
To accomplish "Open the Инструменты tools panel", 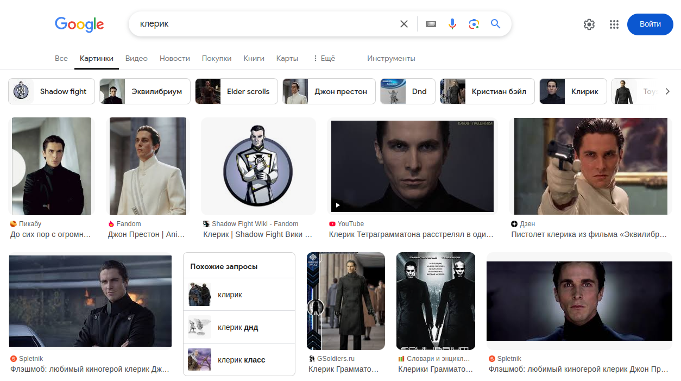I will click(391, 58).
